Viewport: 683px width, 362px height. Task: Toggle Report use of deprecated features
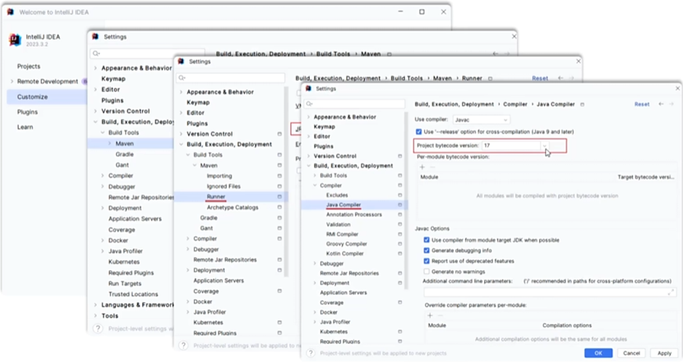tap(427, 260)
